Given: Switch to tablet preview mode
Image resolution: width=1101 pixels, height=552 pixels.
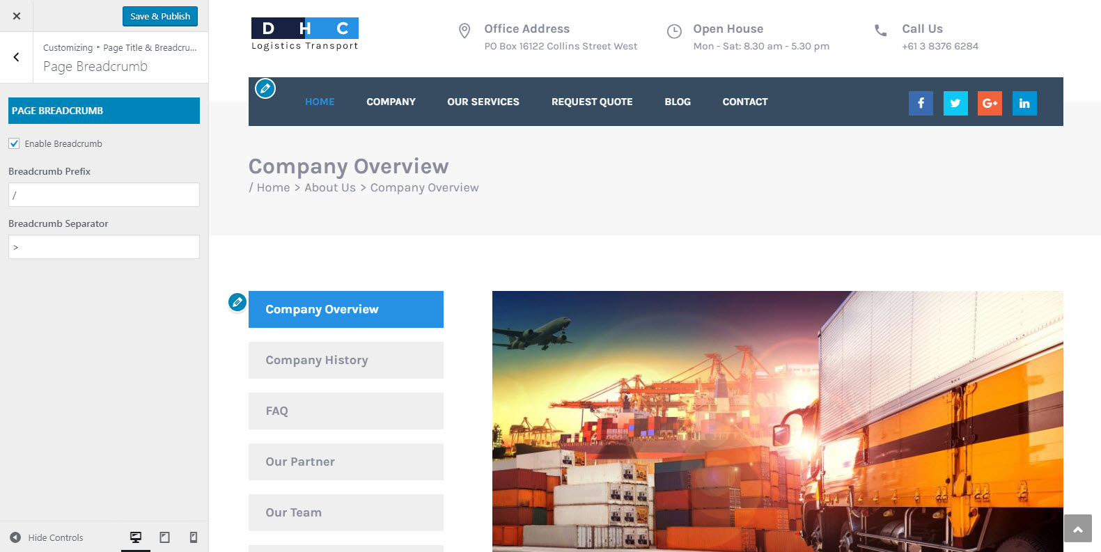Looking at the screenshot, I should click(x=165, y=537).
